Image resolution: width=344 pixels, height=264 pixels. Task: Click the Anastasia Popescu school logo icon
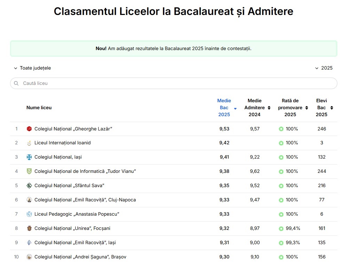[29, 214]
